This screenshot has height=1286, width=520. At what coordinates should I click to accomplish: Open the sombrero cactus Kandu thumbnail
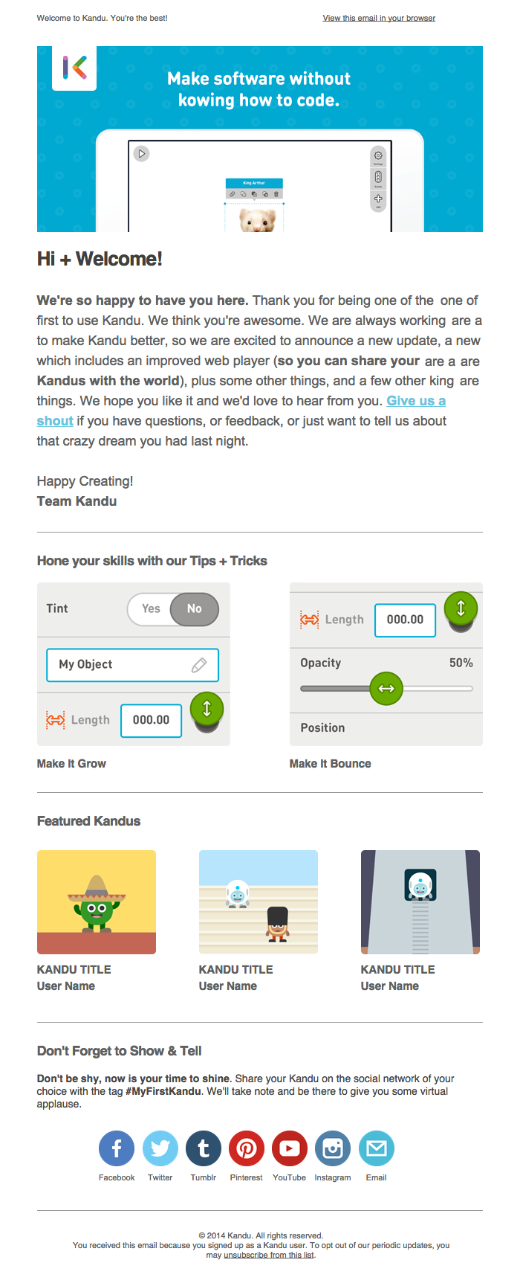[x=97, y=901]
